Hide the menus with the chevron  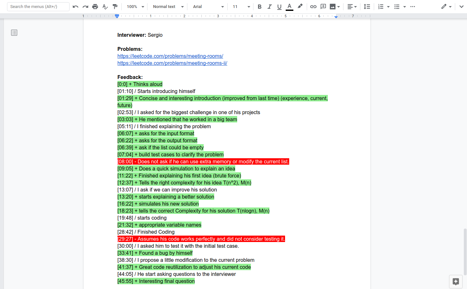click(461, 7)
